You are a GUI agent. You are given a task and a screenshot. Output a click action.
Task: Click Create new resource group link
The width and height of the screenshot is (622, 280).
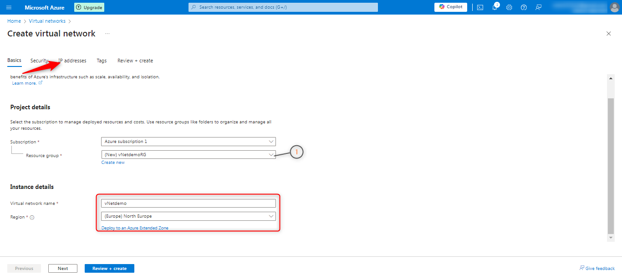113,163
